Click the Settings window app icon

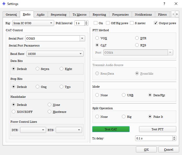(x=4, y=4)
